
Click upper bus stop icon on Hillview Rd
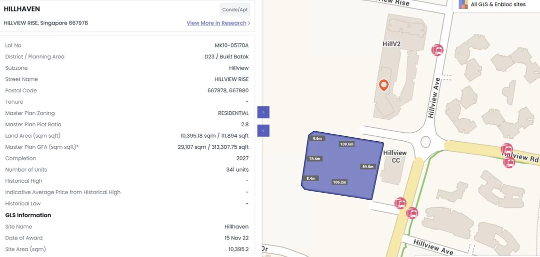(x=506, y=149)
